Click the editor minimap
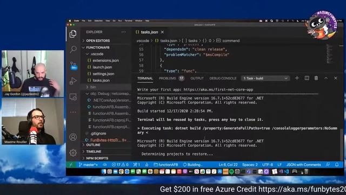The image size is (346, 195). coord(330,54)
